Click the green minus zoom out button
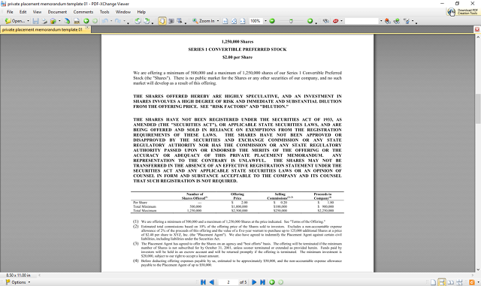The image size is (481, 286). tap(272, 21)
